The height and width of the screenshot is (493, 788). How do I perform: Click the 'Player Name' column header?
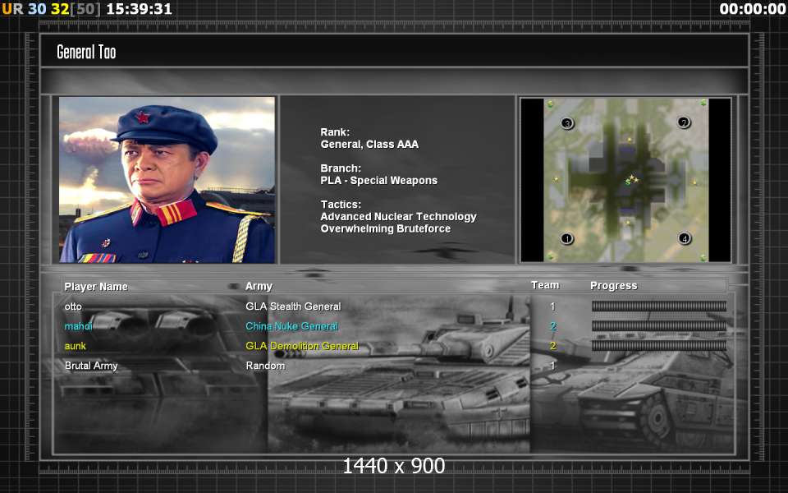96,286
